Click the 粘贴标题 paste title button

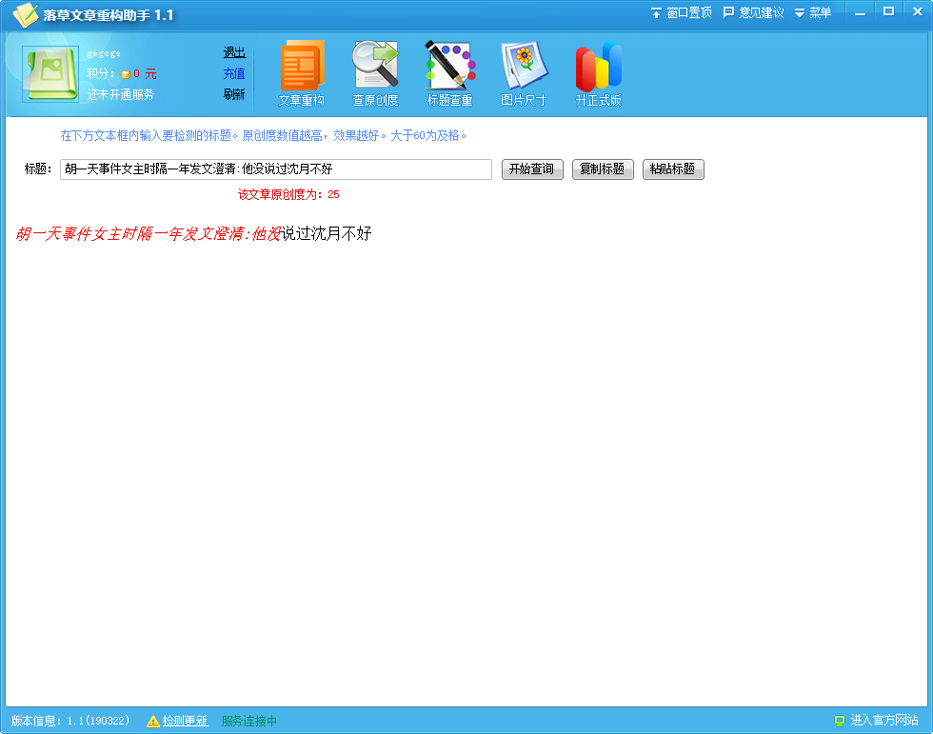pos(673,169)
